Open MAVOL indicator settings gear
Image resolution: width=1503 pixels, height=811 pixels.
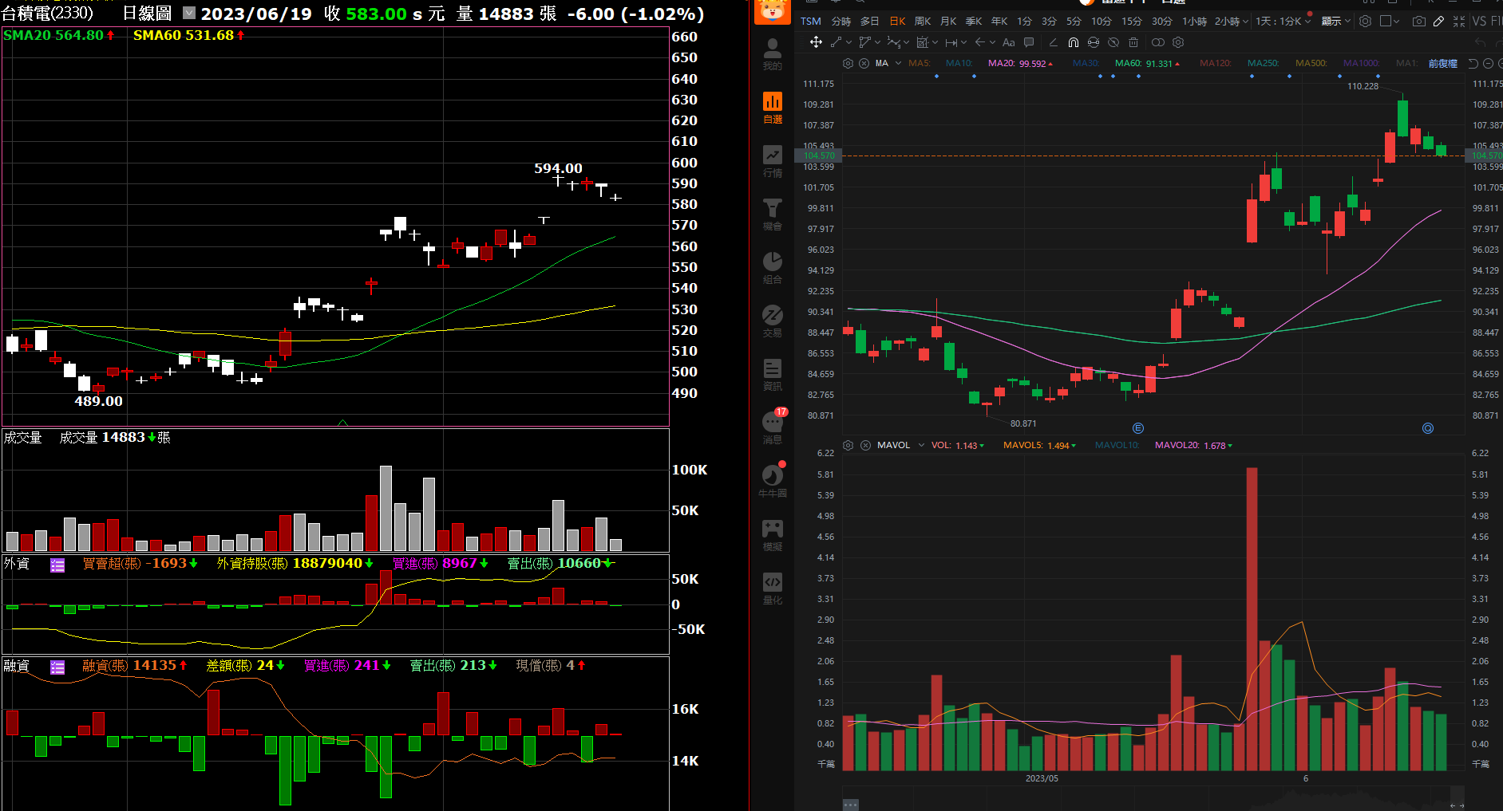click(848, 445)
